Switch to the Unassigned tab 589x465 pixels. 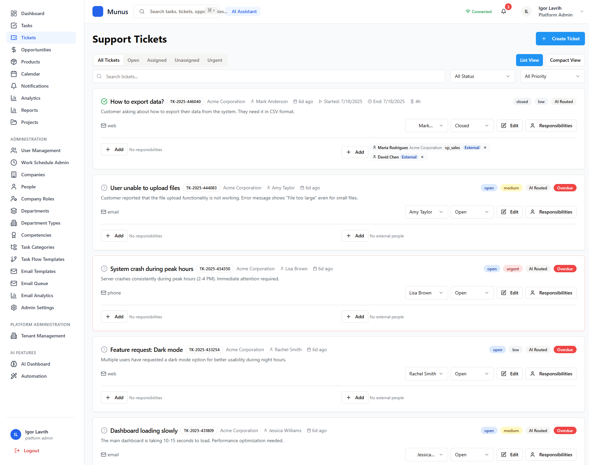[x=187, y=60]
